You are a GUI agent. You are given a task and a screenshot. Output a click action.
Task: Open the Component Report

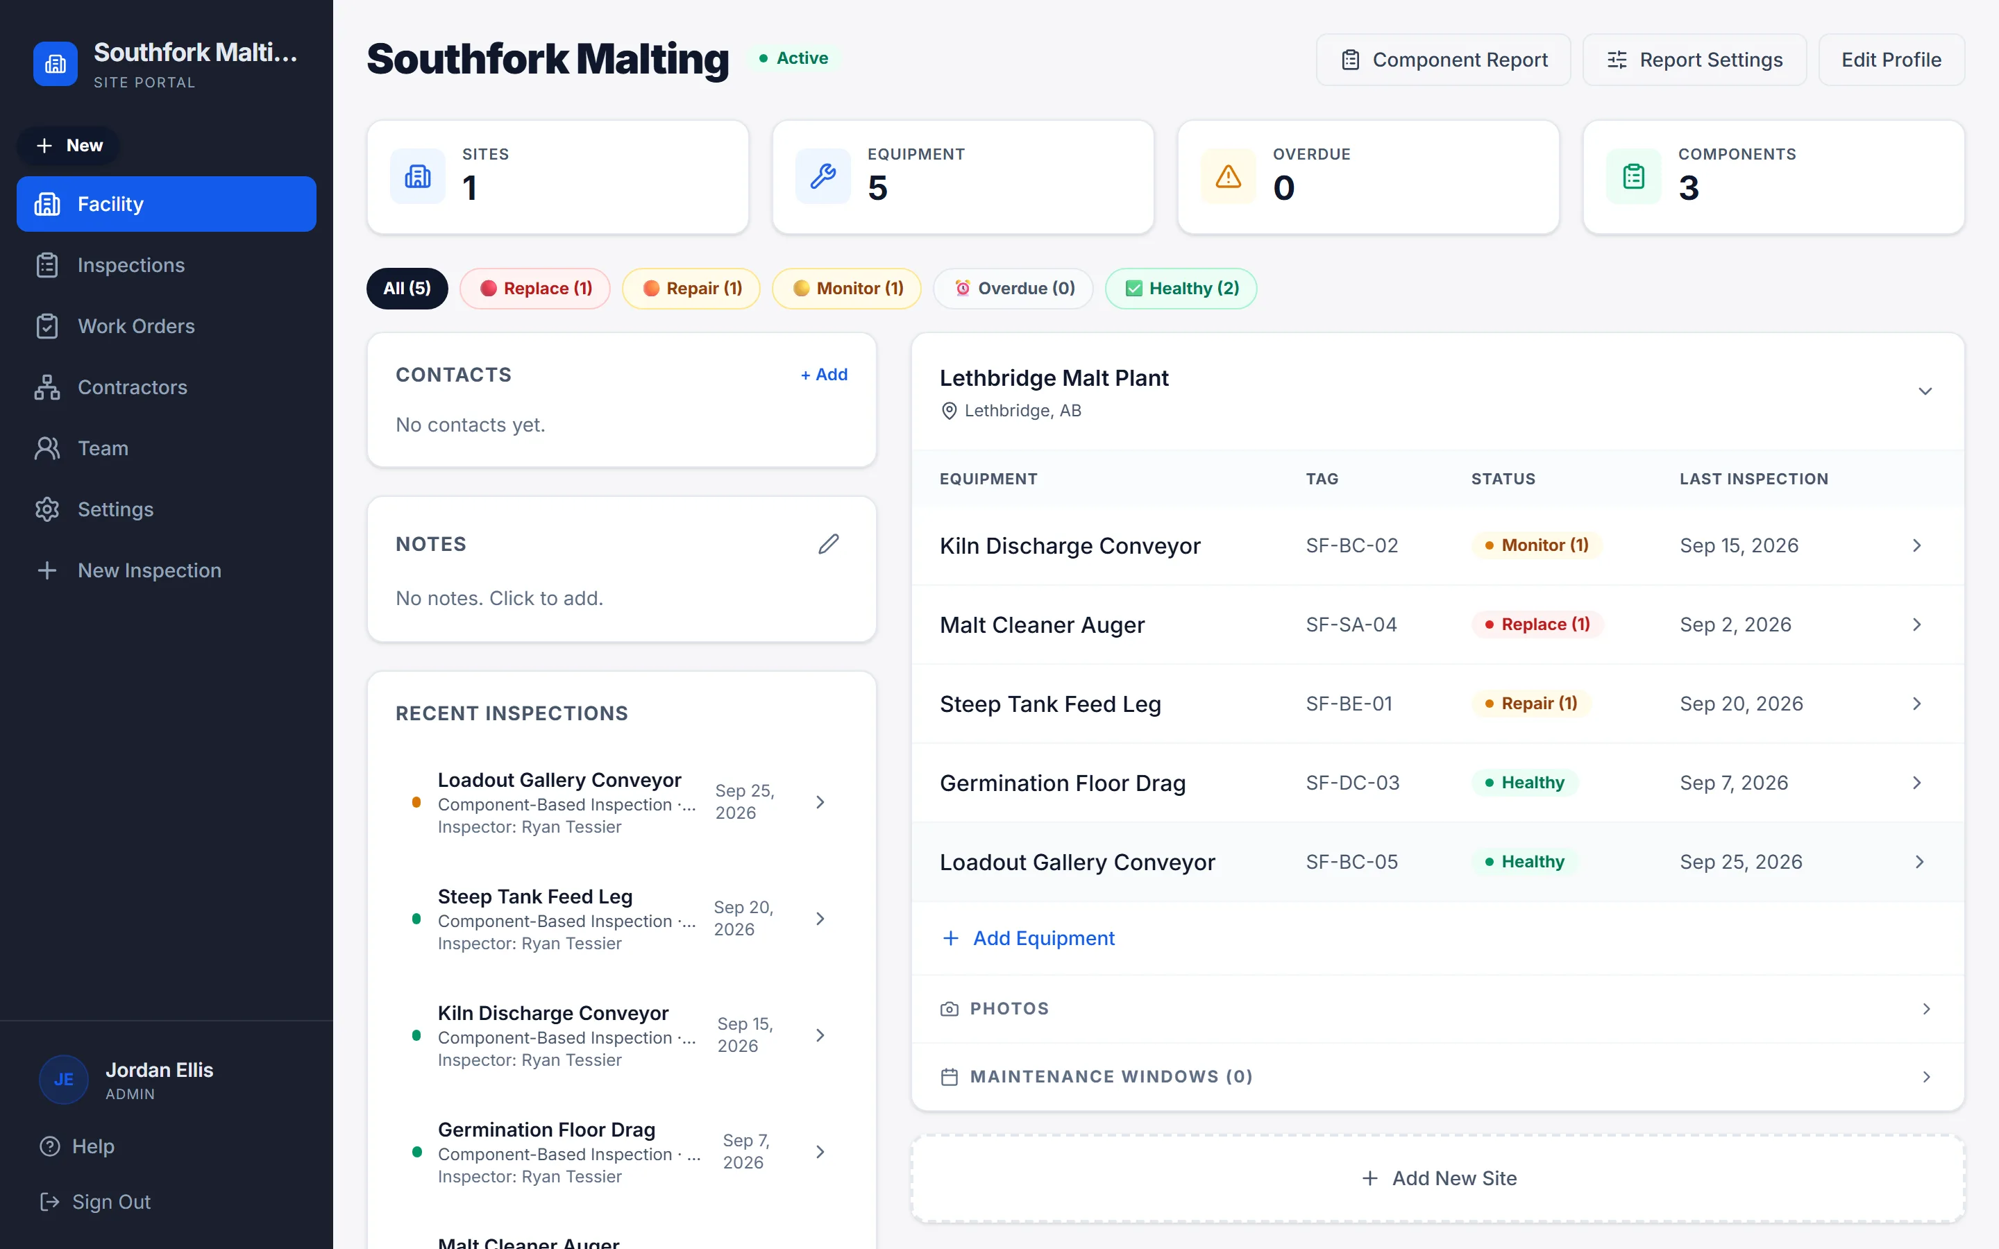[1443, 60]
